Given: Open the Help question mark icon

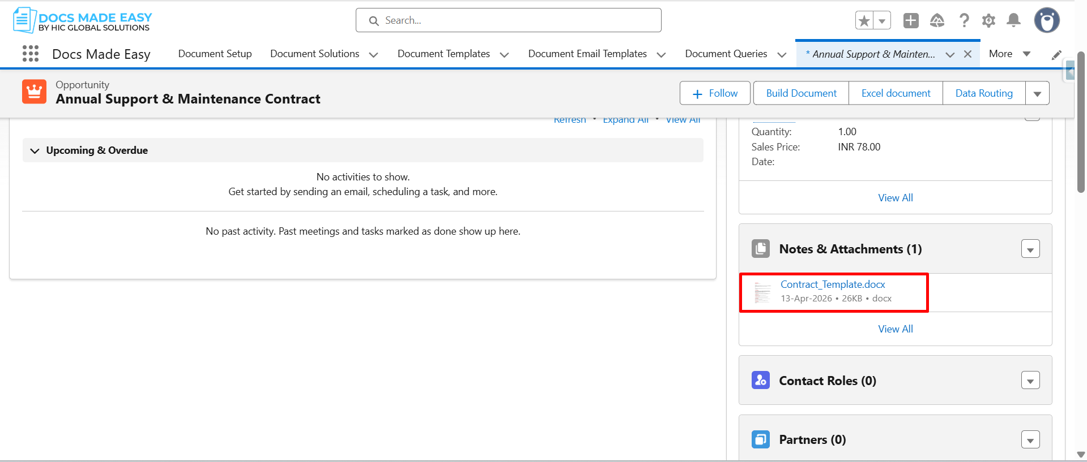Looking at the screenshot, I should tap(964, 21).
